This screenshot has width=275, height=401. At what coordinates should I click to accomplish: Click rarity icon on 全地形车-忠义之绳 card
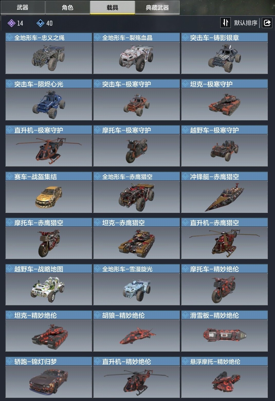tap(10, 38)
